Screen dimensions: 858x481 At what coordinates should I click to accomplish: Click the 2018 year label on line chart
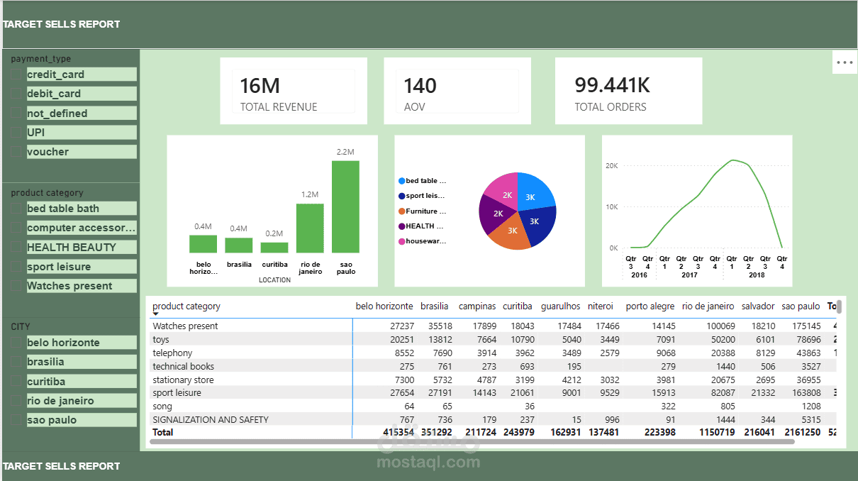757,275
